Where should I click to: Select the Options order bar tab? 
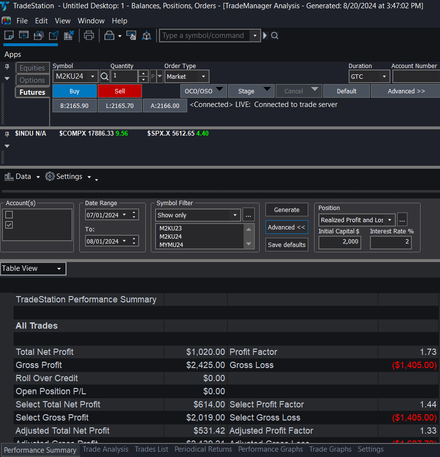point(32,80)
